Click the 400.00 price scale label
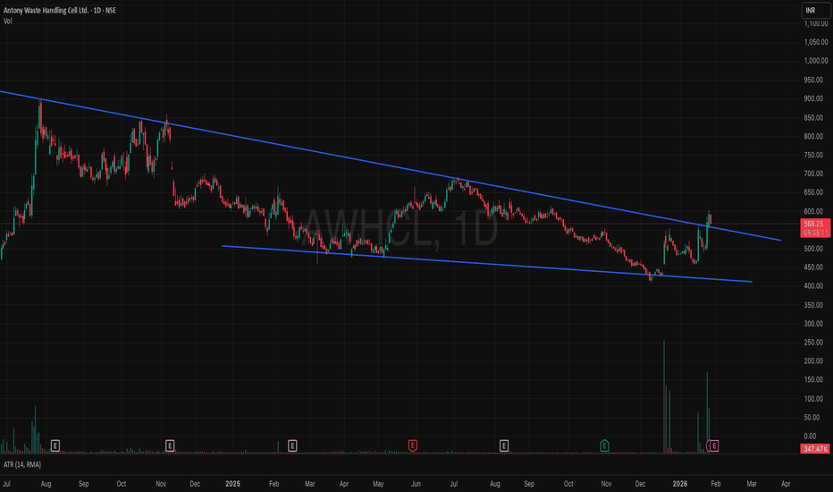Screen dimensions: 833x492 tap(813, 285)
